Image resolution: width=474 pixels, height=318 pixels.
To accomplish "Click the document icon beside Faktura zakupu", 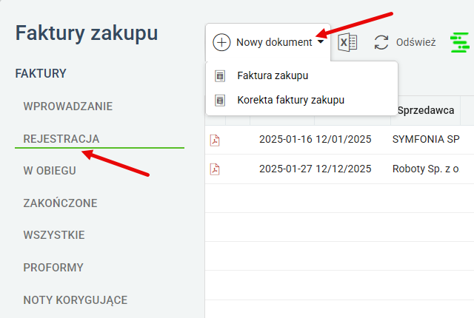I will click(220, 75).
